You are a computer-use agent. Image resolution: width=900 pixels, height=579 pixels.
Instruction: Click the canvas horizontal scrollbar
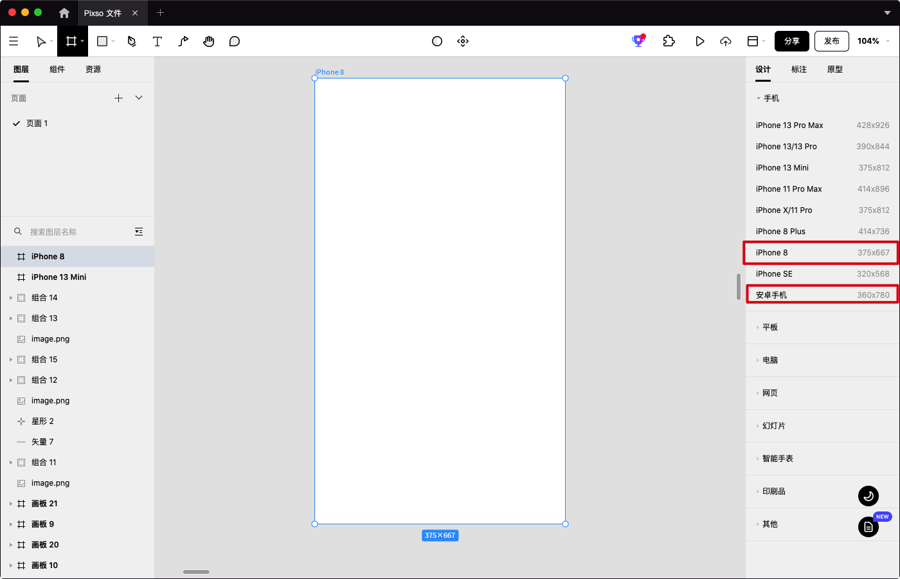coord(196,572)
